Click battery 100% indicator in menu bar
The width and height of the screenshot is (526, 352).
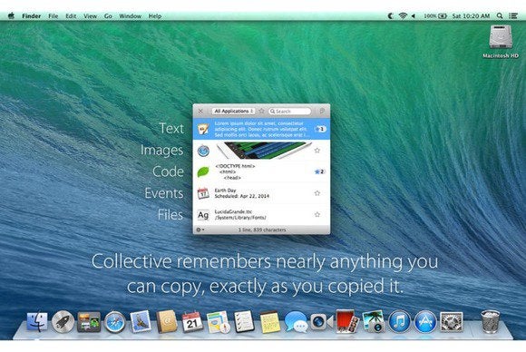tap(435, 15)
